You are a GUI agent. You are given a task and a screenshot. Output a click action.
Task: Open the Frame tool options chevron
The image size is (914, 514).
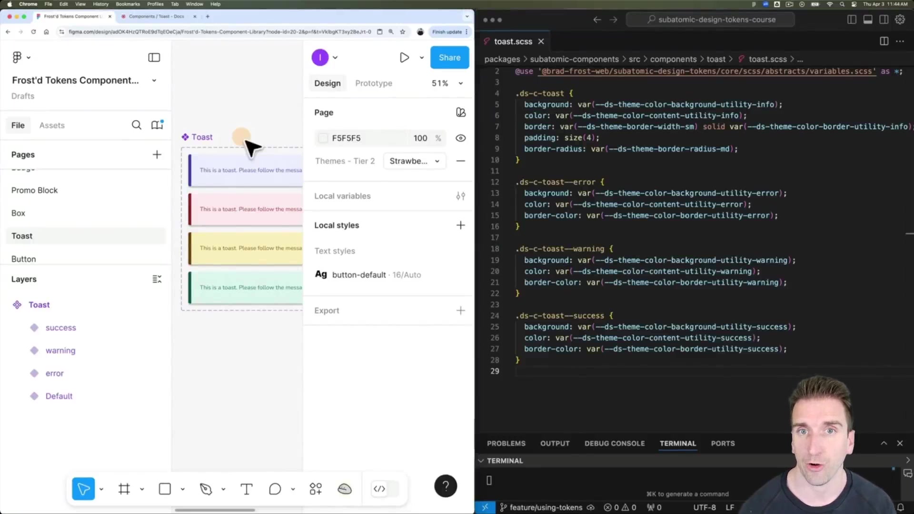(x=142, y=489)
